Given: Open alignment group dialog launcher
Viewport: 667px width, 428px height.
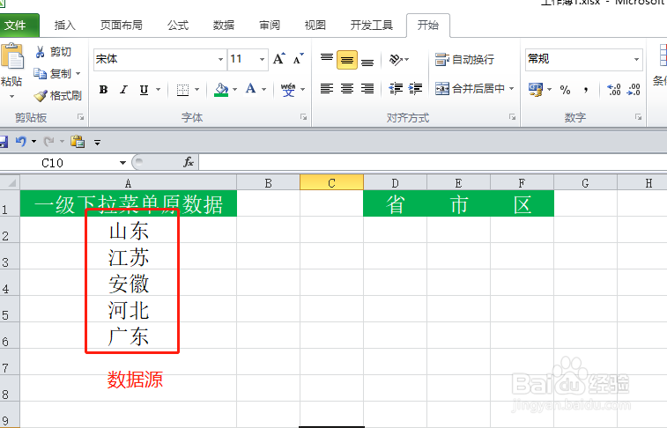Looking at the screenshot, I should (512, 117).
